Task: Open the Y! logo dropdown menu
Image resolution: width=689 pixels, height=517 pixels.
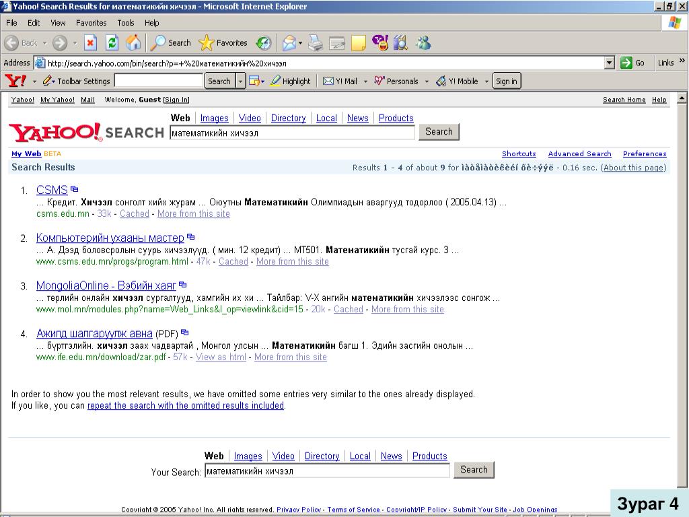Action: [34, 81]
